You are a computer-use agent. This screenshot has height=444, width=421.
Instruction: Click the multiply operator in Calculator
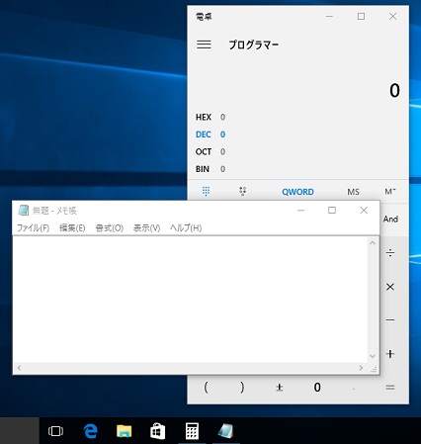tap(390, 287)
